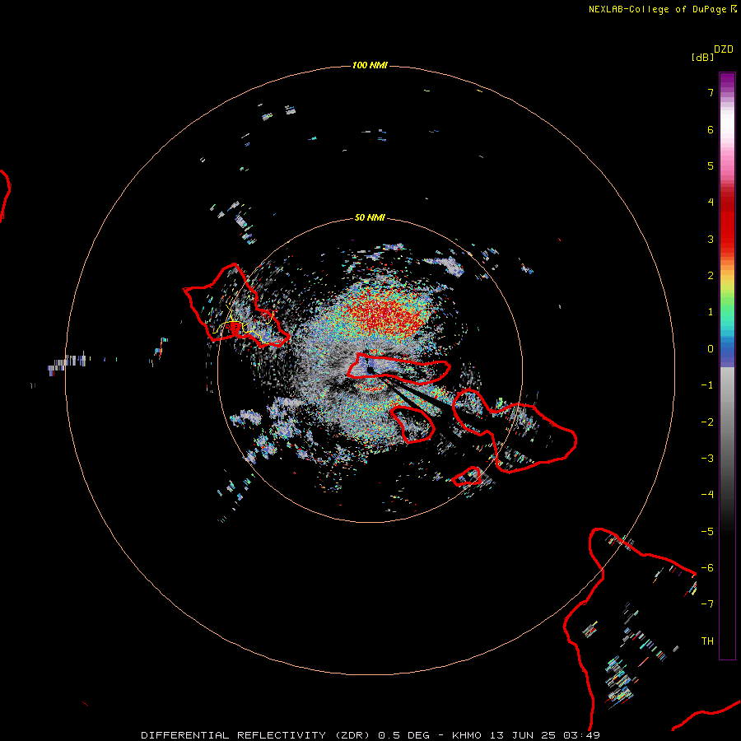Click the 1 value on color scale
Screen dimensions: 741x741
tap(711, 312)
